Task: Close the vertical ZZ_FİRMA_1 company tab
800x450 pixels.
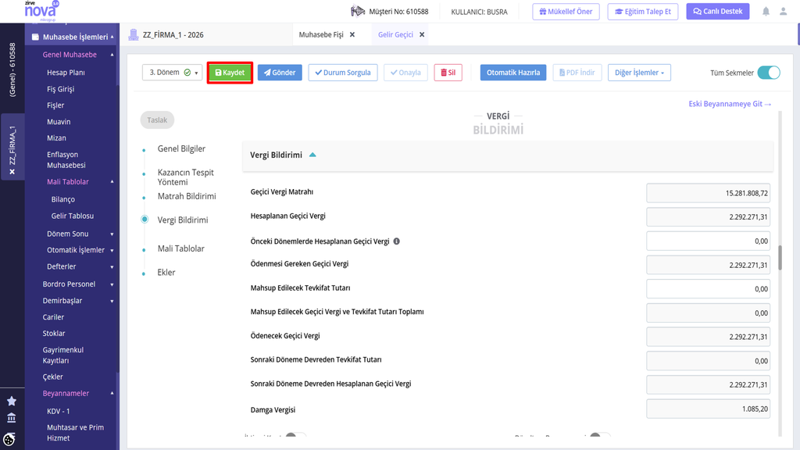Action: pos(12,172)
